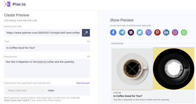The image size is (196, 104).
Task: Toggle the Slack preview icon
Action: 131,32
